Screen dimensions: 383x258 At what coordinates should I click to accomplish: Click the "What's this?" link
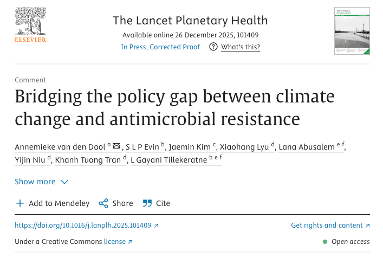pos(240,47)
